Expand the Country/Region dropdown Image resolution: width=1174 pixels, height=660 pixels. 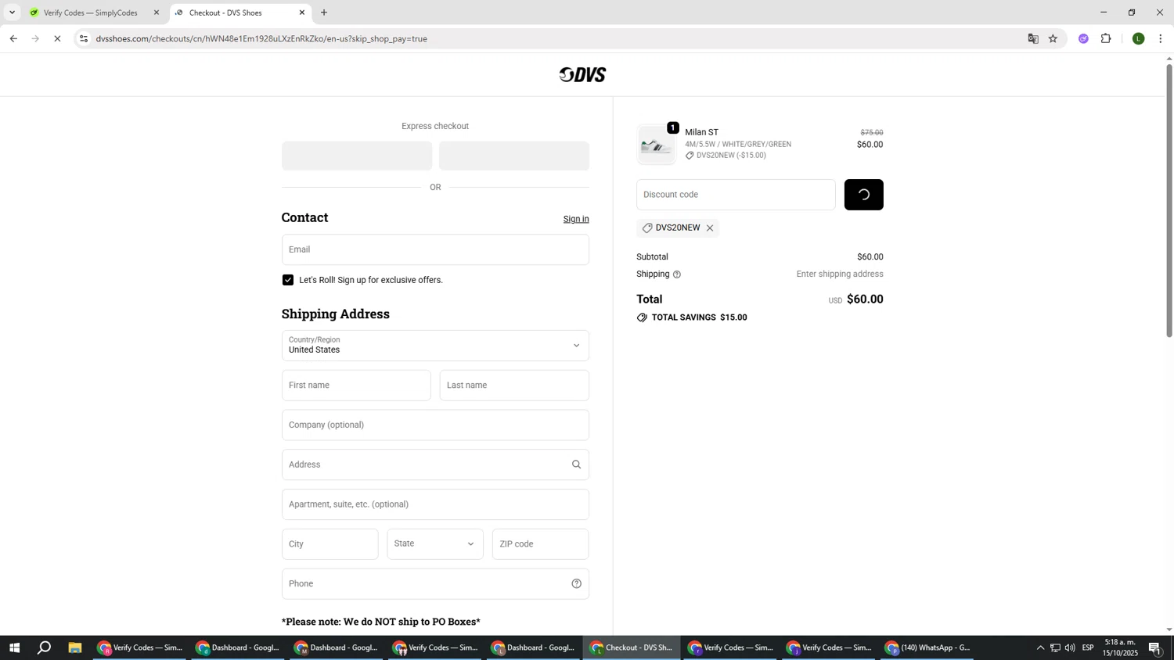click(x=435, y=346)
